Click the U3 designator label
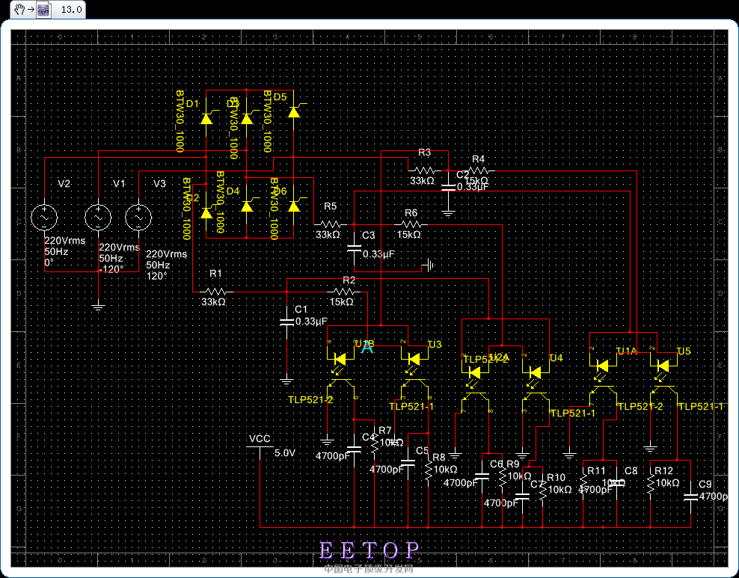This screenshot has width=739, height=578. click(x=435, y=345)
